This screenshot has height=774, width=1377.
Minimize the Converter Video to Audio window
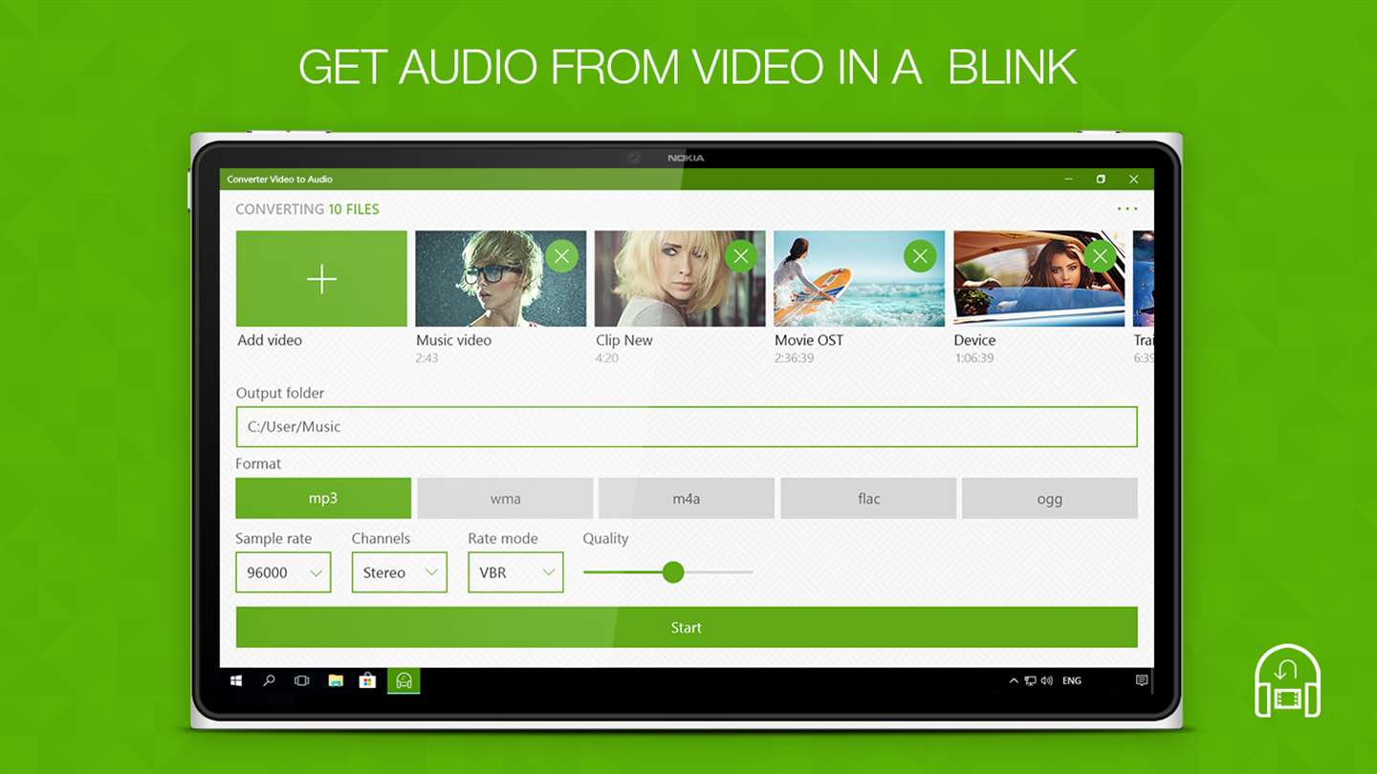tap(1068, 179)
